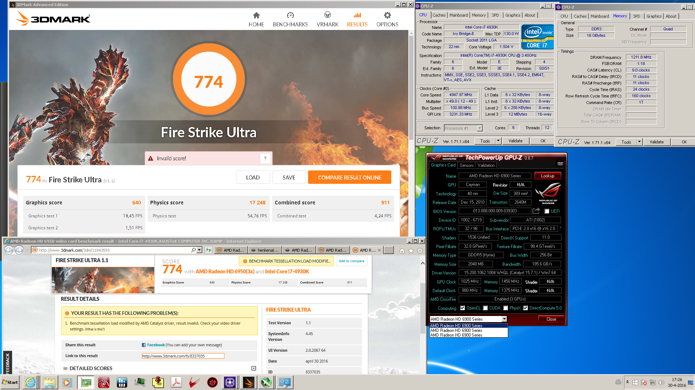
Task: Open the purple CPU-Z chip taskbar icon
Action: [x=230, y=382]
